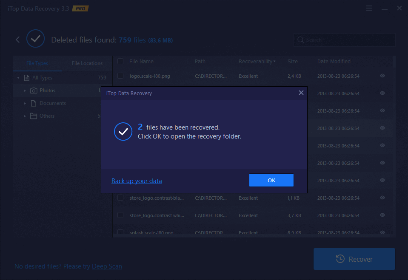Click the Excellent cell for logo.scale-180.png
This screenshot has height=280, width=408.
pyautogui.click(x=248, y=76)
